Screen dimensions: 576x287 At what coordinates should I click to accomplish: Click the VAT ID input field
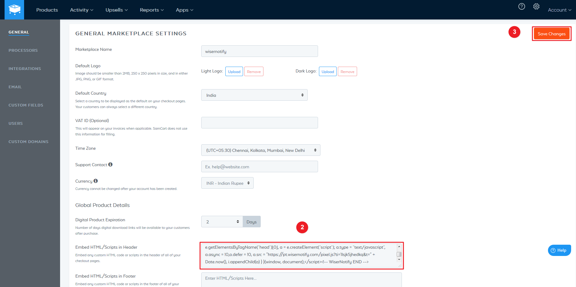click(259, 123)
